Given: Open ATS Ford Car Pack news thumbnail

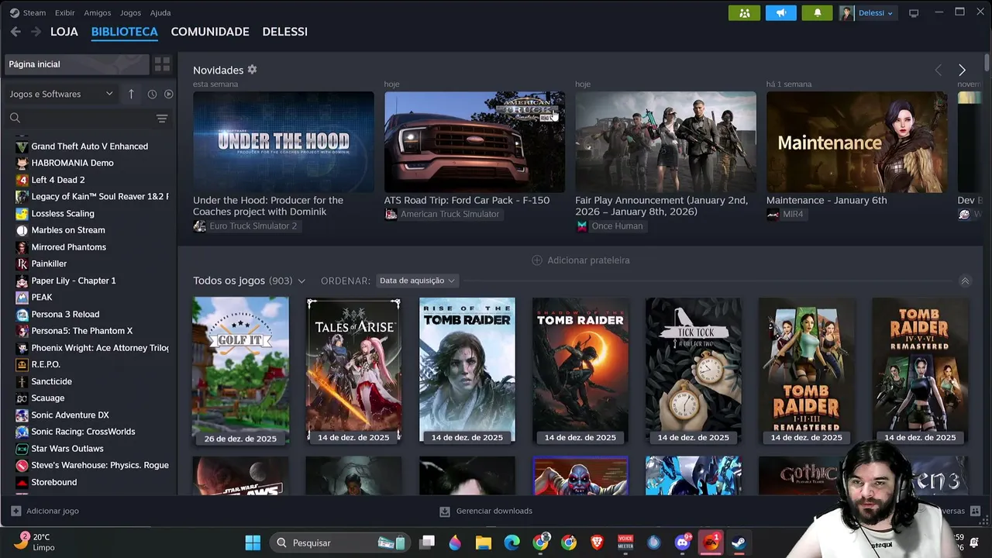Looking at the screenshot, I should coord(474,142).
